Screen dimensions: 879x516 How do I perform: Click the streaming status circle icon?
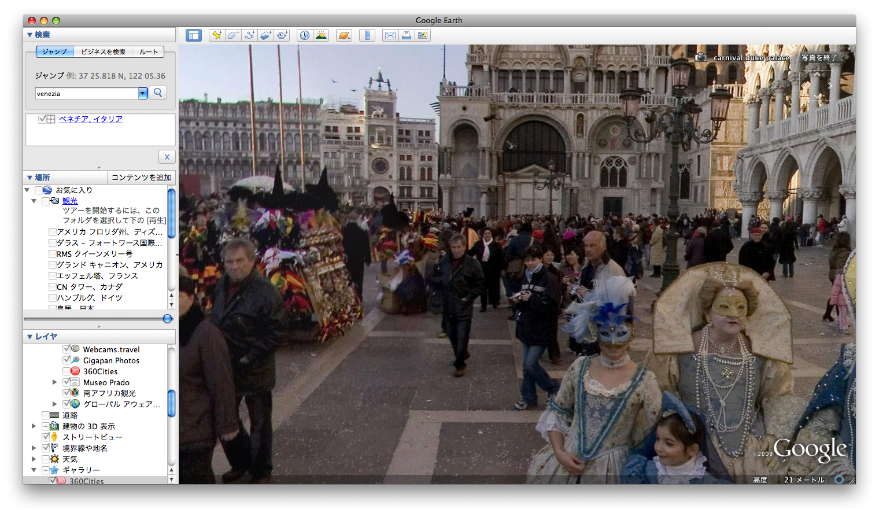tap(839, 480)
